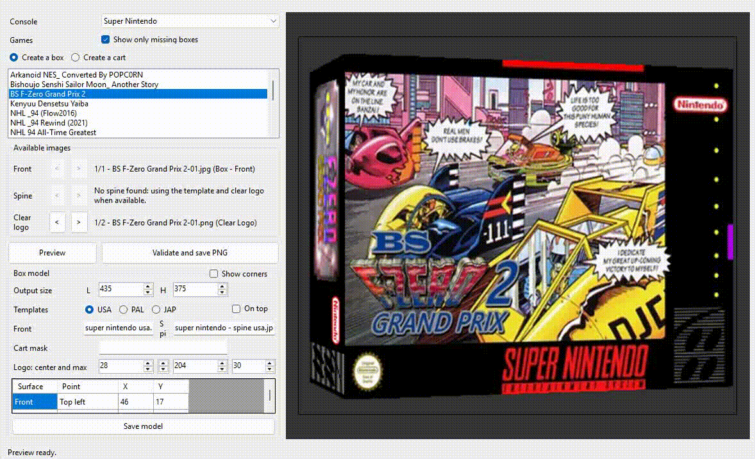This screenshot has width=755, height=459.
Task: Choose PAL template radio button
Action: (124, 310)
